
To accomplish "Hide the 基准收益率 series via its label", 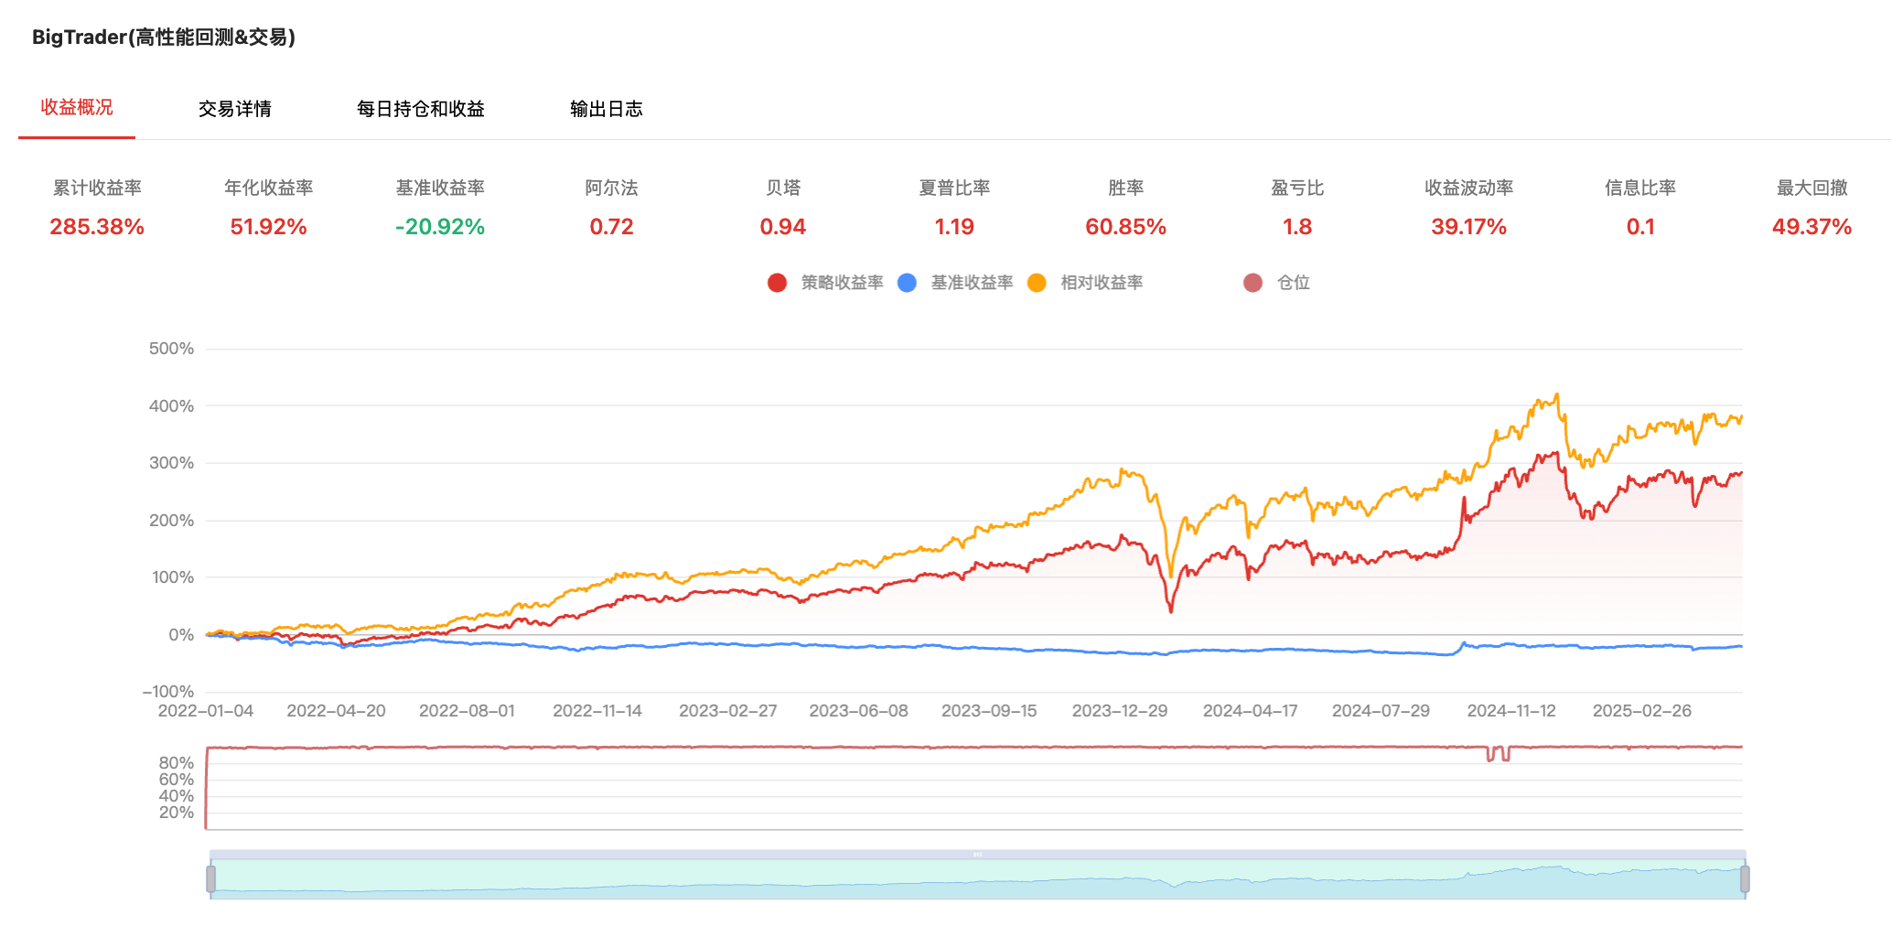I will click(x=972, y=283).
